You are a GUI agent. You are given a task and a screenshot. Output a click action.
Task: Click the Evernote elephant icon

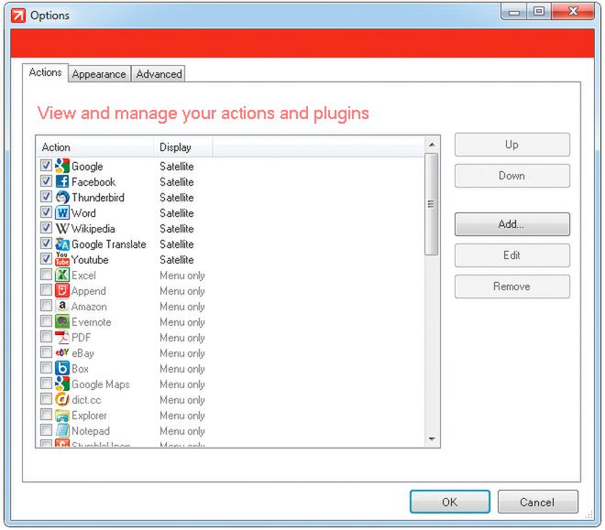coord(62,321)
